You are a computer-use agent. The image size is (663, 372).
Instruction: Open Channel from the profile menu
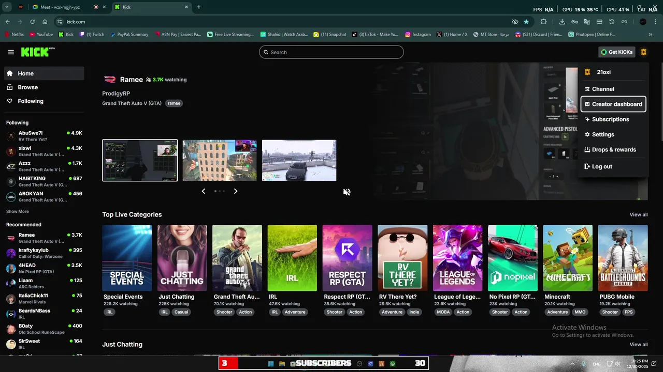(x=613, y=89)
